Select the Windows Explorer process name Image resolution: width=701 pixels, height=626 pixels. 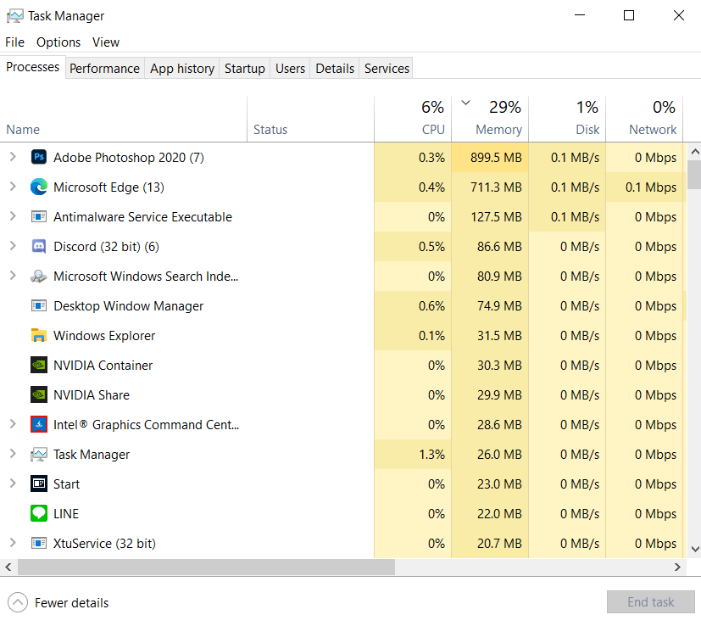(104, 336)
